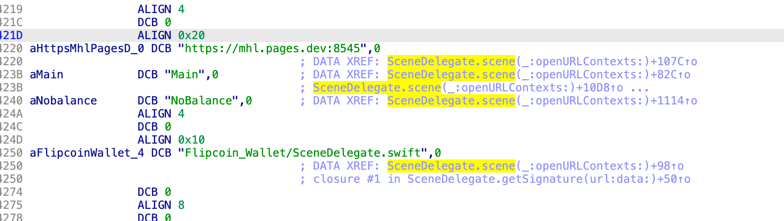Jump to the xref ending with +1114↑o
This screenshot has width=784, height=221.
pyautogui.click(x=542, y=101)
